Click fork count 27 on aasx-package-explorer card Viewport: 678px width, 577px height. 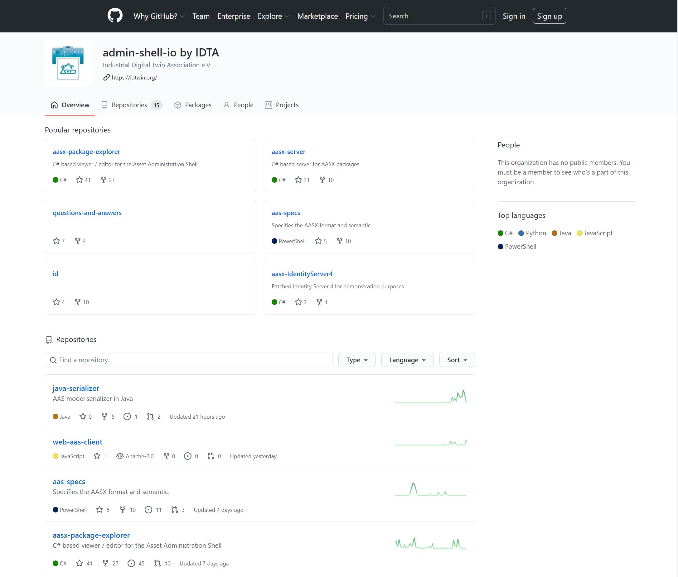(x=107, y=180)
